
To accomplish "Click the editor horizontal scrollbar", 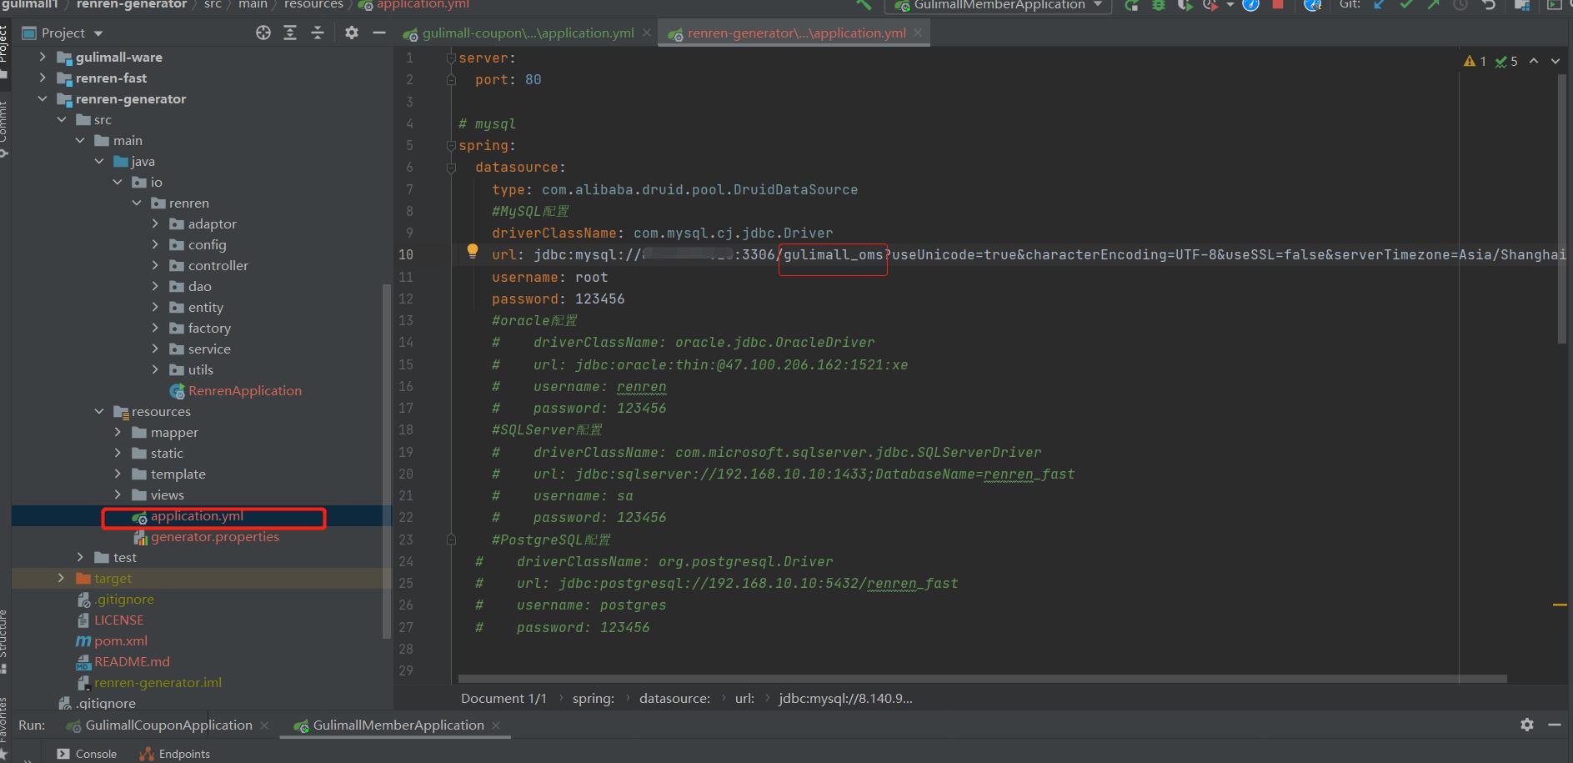I will [x=982, y=679].
